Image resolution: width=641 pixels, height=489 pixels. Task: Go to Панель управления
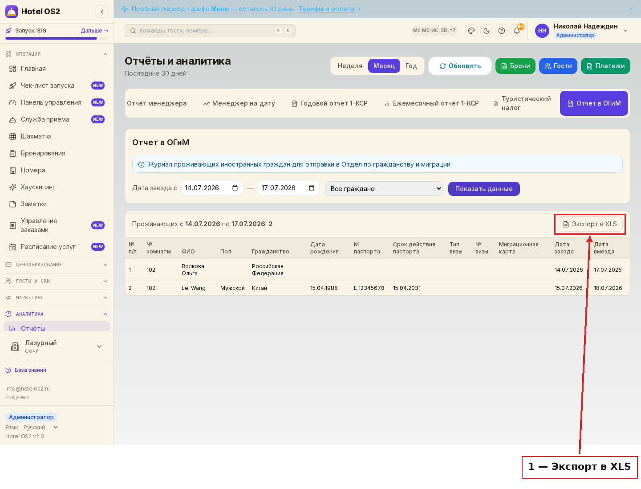57,102
